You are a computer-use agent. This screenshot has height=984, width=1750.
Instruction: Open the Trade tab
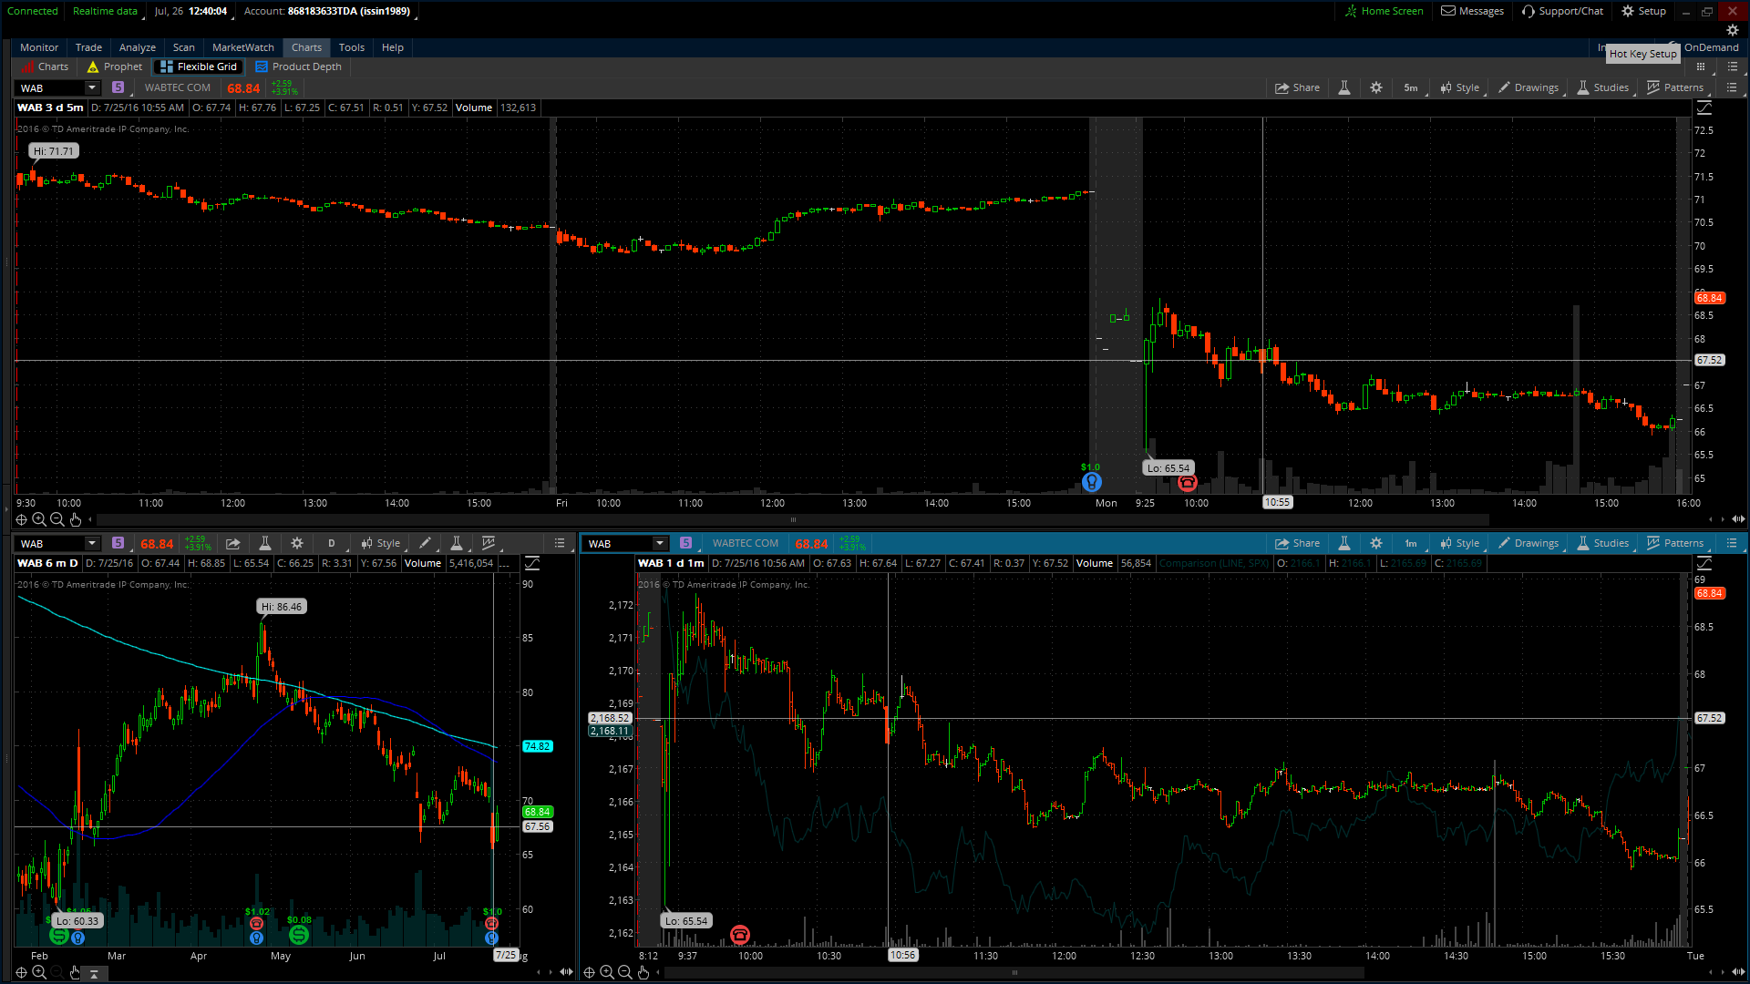coord(88,47)
